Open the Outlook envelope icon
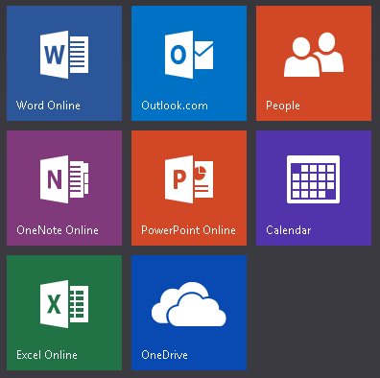 click(189, 55)
